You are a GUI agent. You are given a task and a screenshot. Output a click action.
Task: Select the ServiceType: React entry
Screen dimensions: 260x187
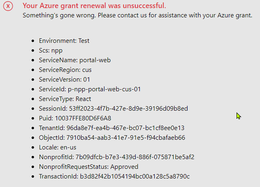click(65, 99)
